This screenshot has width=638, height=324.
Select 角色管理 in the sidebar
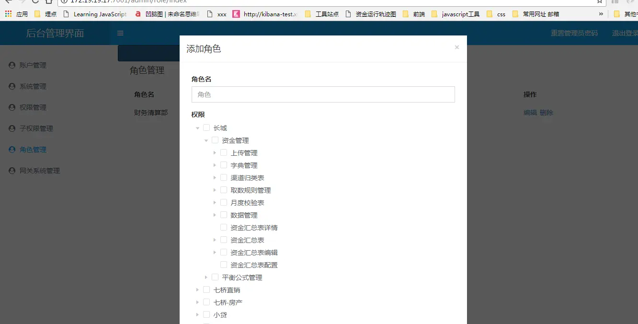[x=33, y=150]
